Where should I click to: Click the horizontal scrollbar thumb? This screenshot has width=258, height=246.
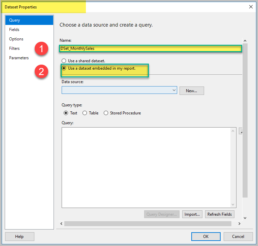[x=148, y=224]
